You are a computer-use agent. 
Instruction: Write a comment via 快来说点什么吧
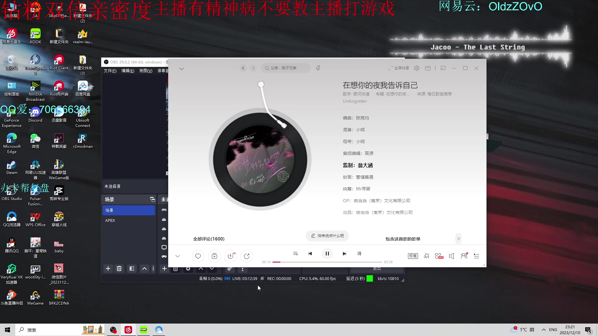(x=327, y=236)
